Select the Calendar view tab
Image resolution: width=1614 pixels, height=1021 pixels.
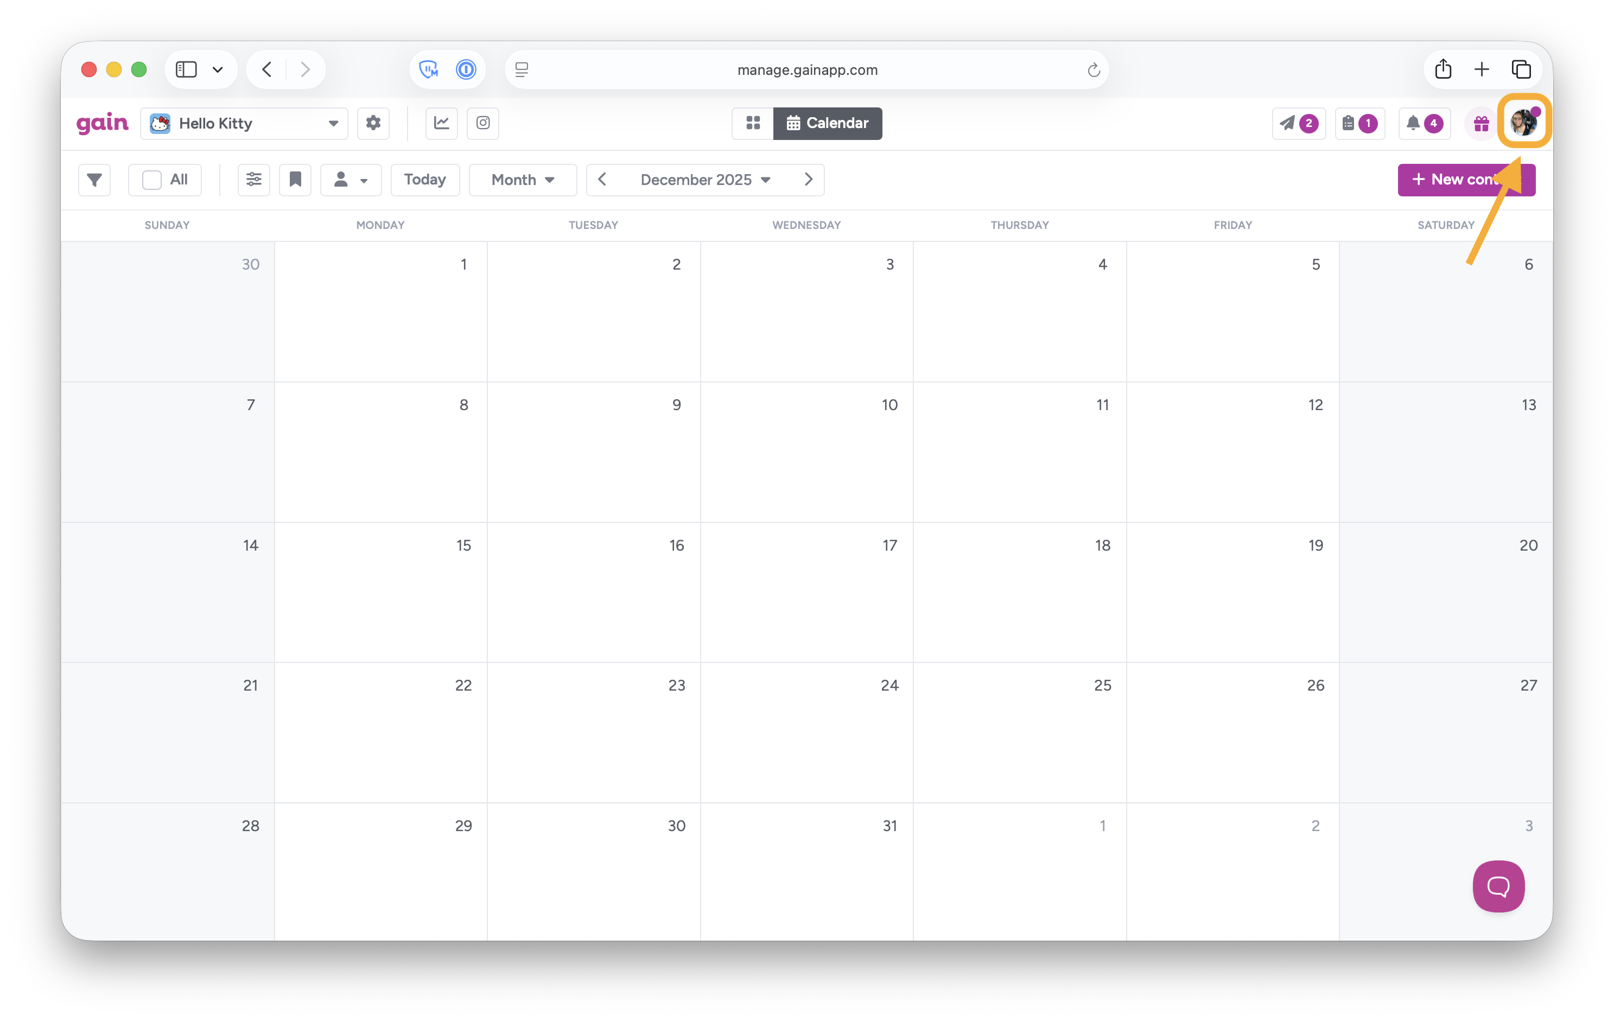(x=827, y=123)
